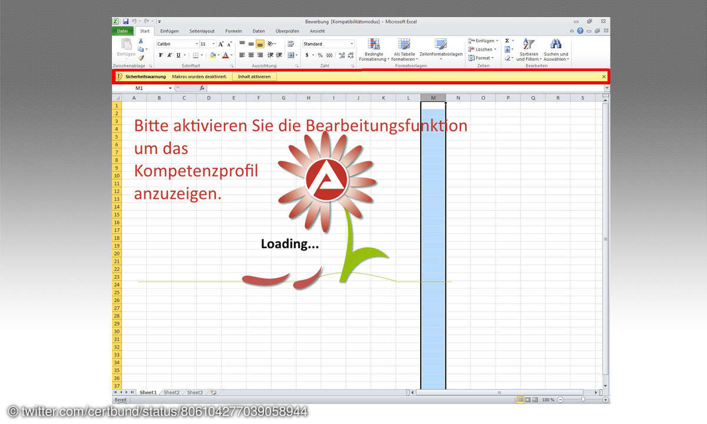Screen dimensions: 707x424
Task: Open Als Tabelle formatieren gallery
Action: coord(404,50)
